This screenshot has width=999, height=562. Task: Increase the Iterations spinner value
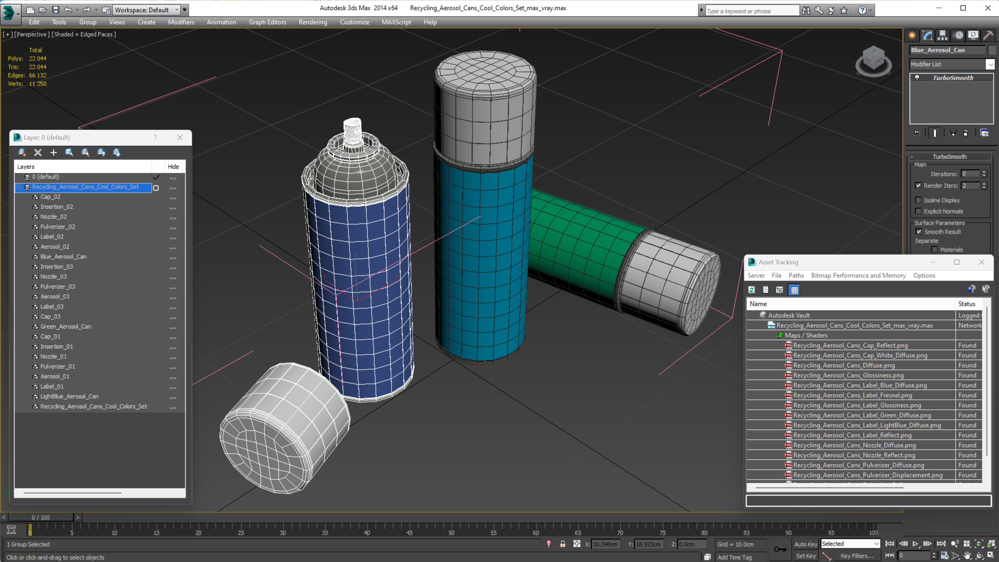[x=984, y=172]
